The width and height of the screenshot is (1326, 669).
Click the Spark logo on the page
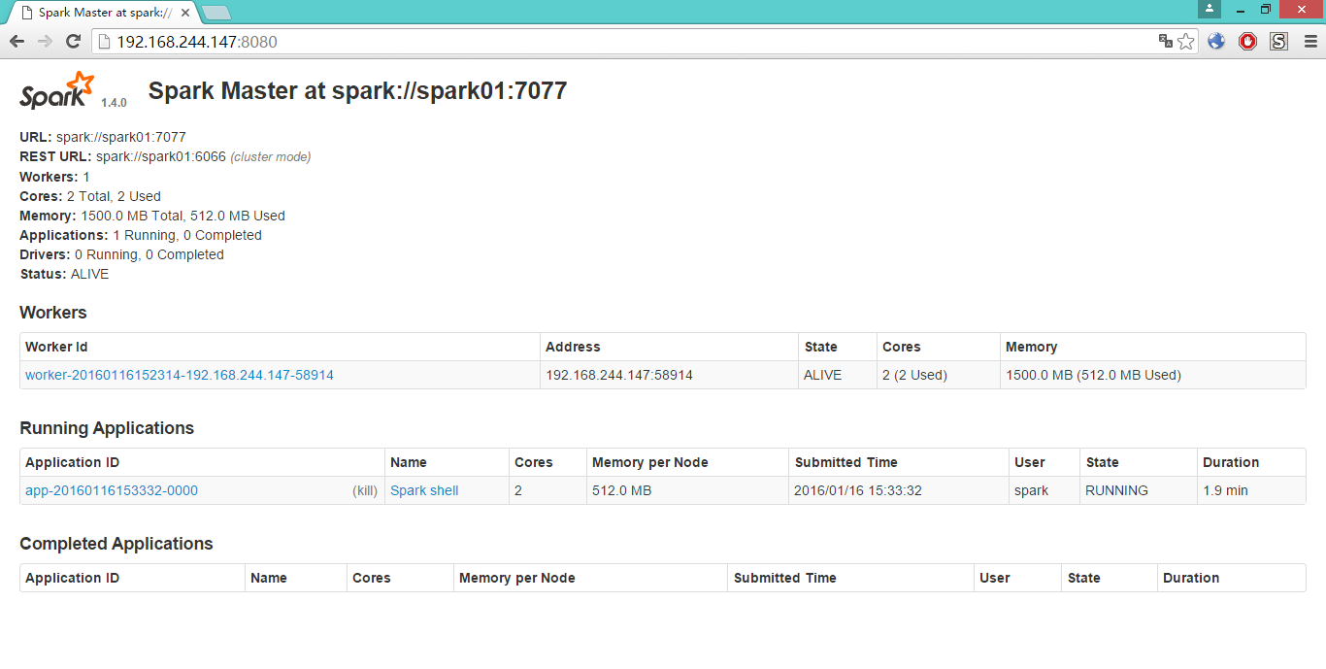pos(54,89)
